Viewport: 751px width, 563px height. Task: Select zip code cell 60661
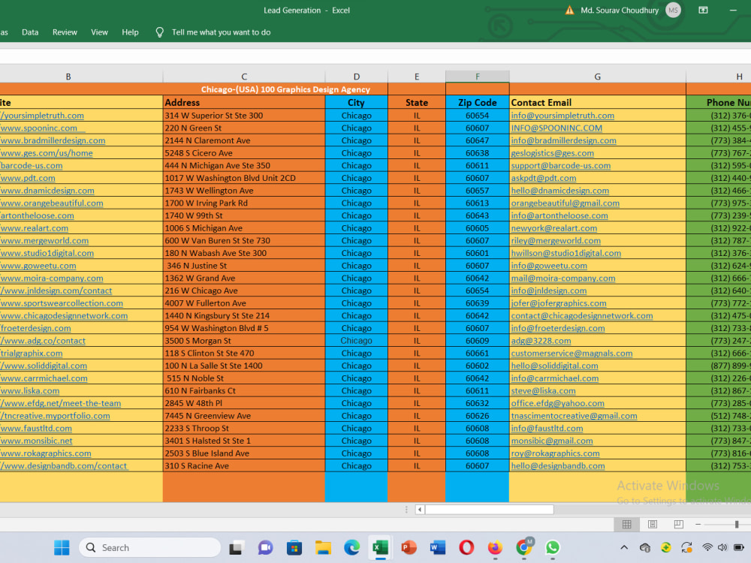pyautogui.click(x=477, y=354)
